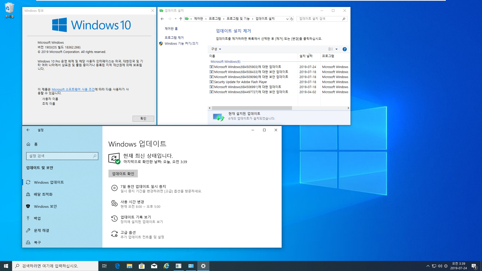482x271 pixels.
Task: Collapse the Microsoft Windows(6) group
Action: 225,62
